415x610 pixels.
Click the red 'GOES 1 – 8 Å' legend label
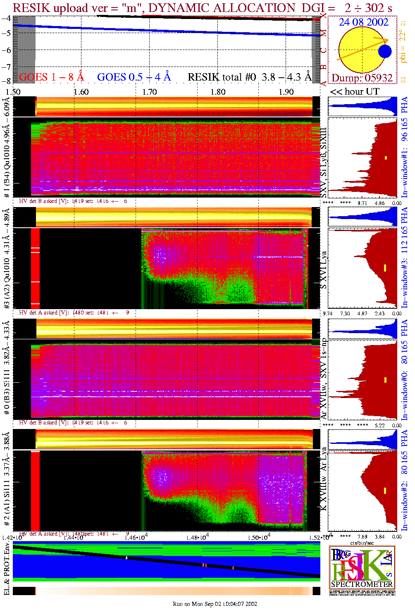51,77
